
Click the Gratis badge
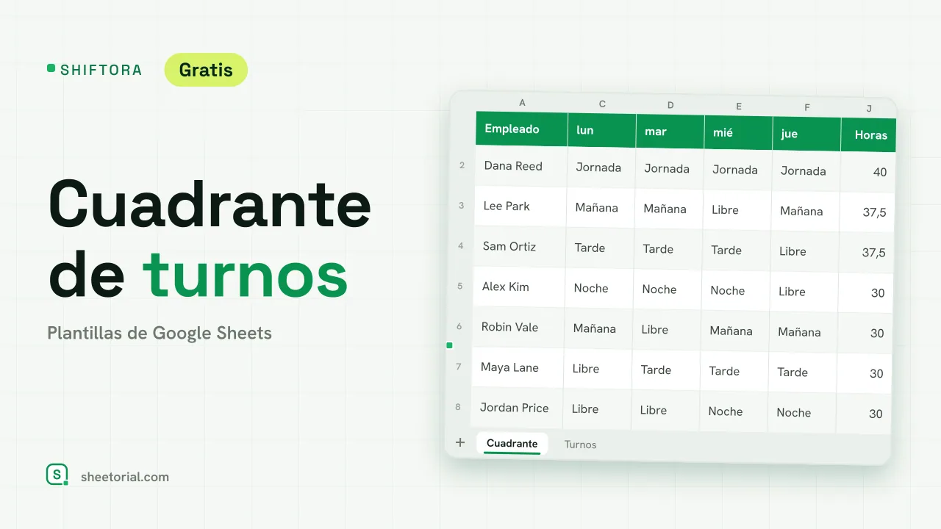206,70
